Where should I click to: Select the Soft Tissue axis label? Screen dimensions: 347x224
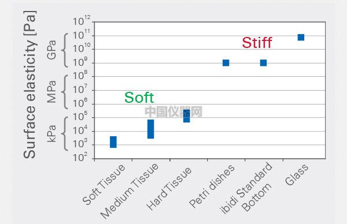pyautogui.click(x=104, y=185)
